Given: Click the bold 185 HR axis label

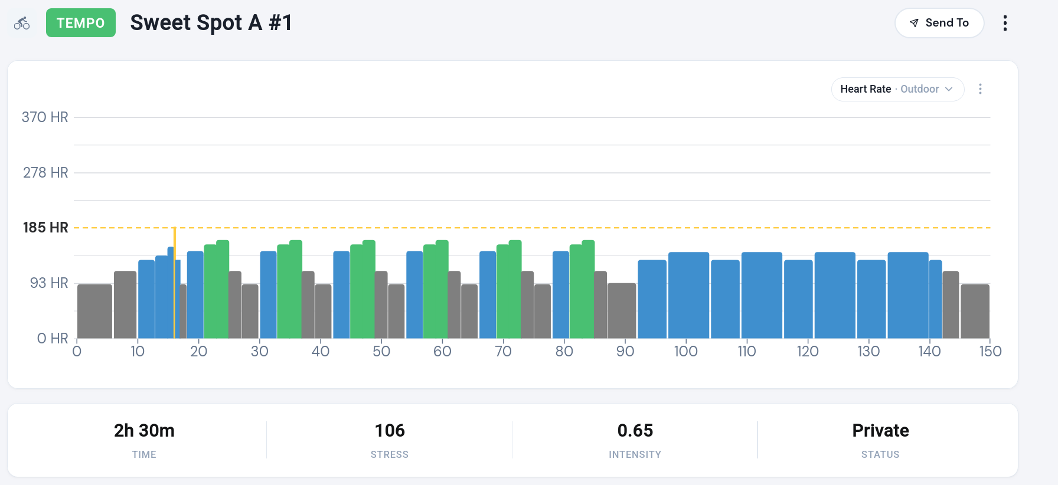Looking at the screenshot, I should point(45,228).
